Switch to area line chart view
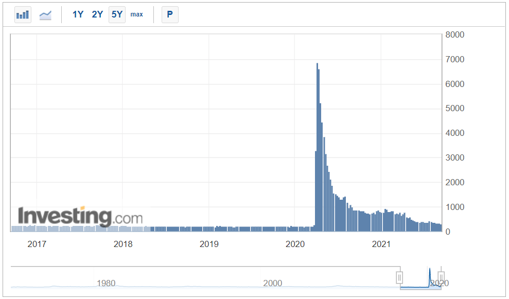Viewport: 509px width, 299px height. click(45, 14)
